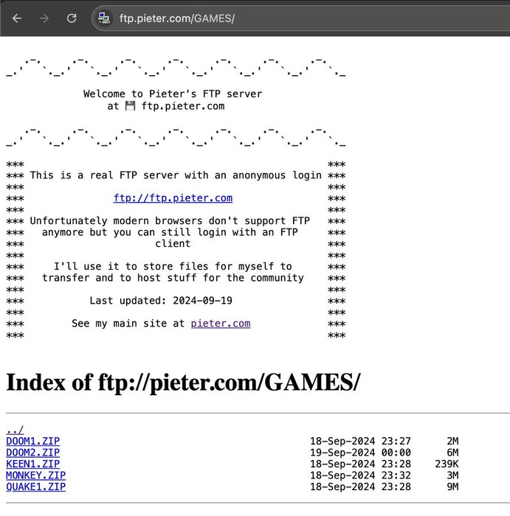Download DOOM1.ZIP file
The width and height of the screenshot is (510, 516).
pos(32,442)
